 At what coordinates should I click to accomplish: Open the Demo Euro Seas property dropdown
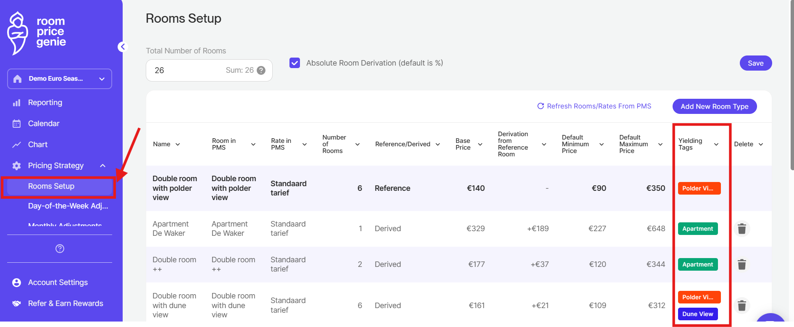pyautogui.click(x=60, y=79)
